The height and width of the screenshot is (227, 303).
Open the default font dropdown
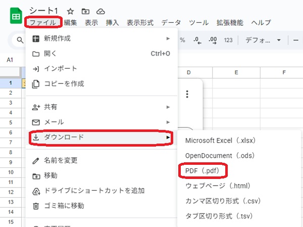[263, 40]
